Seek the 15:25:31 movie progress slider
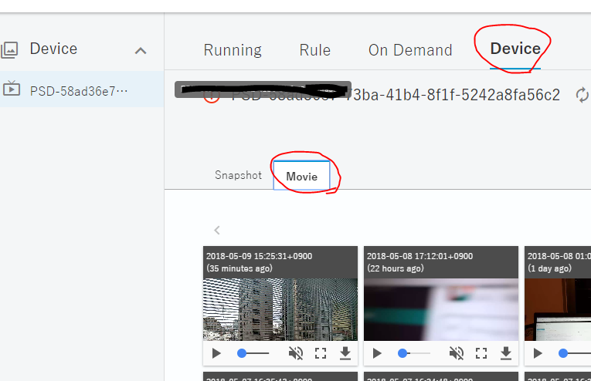Screen dimensions: 591x381 coord(253,353)
